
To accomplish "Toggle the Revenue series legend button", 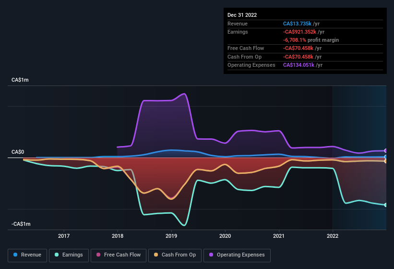I will click(27, 255).
